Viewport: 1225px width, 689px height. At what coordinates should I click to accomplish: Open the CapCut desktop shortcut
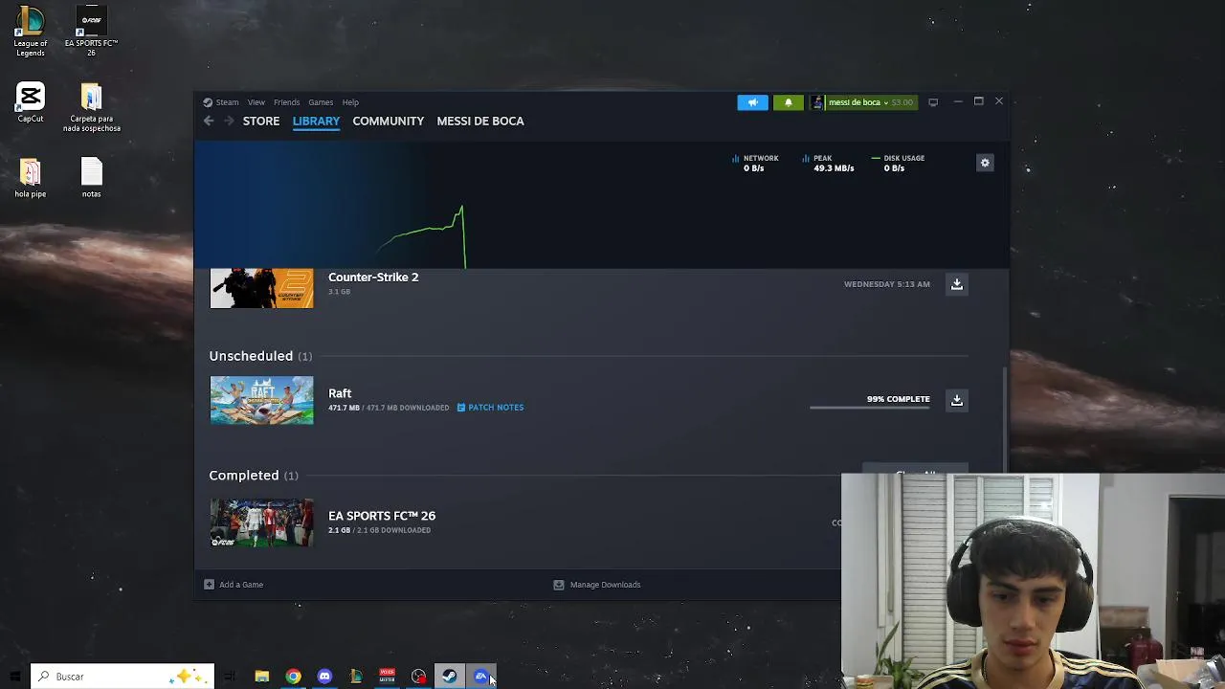pyautogui.click(x=30, y=102)
